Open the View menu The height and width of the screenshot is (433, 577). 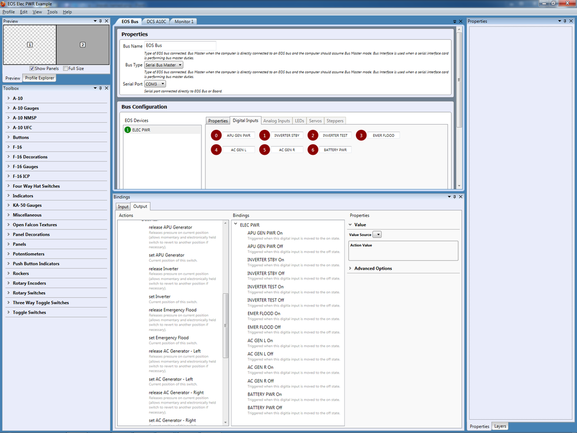pyautogui.click(x=37, y=12)
